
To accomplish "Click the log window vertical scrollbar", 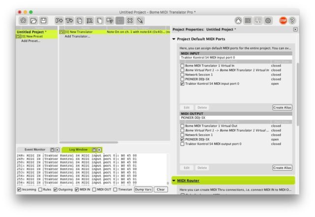I will (x=168, y=183).
